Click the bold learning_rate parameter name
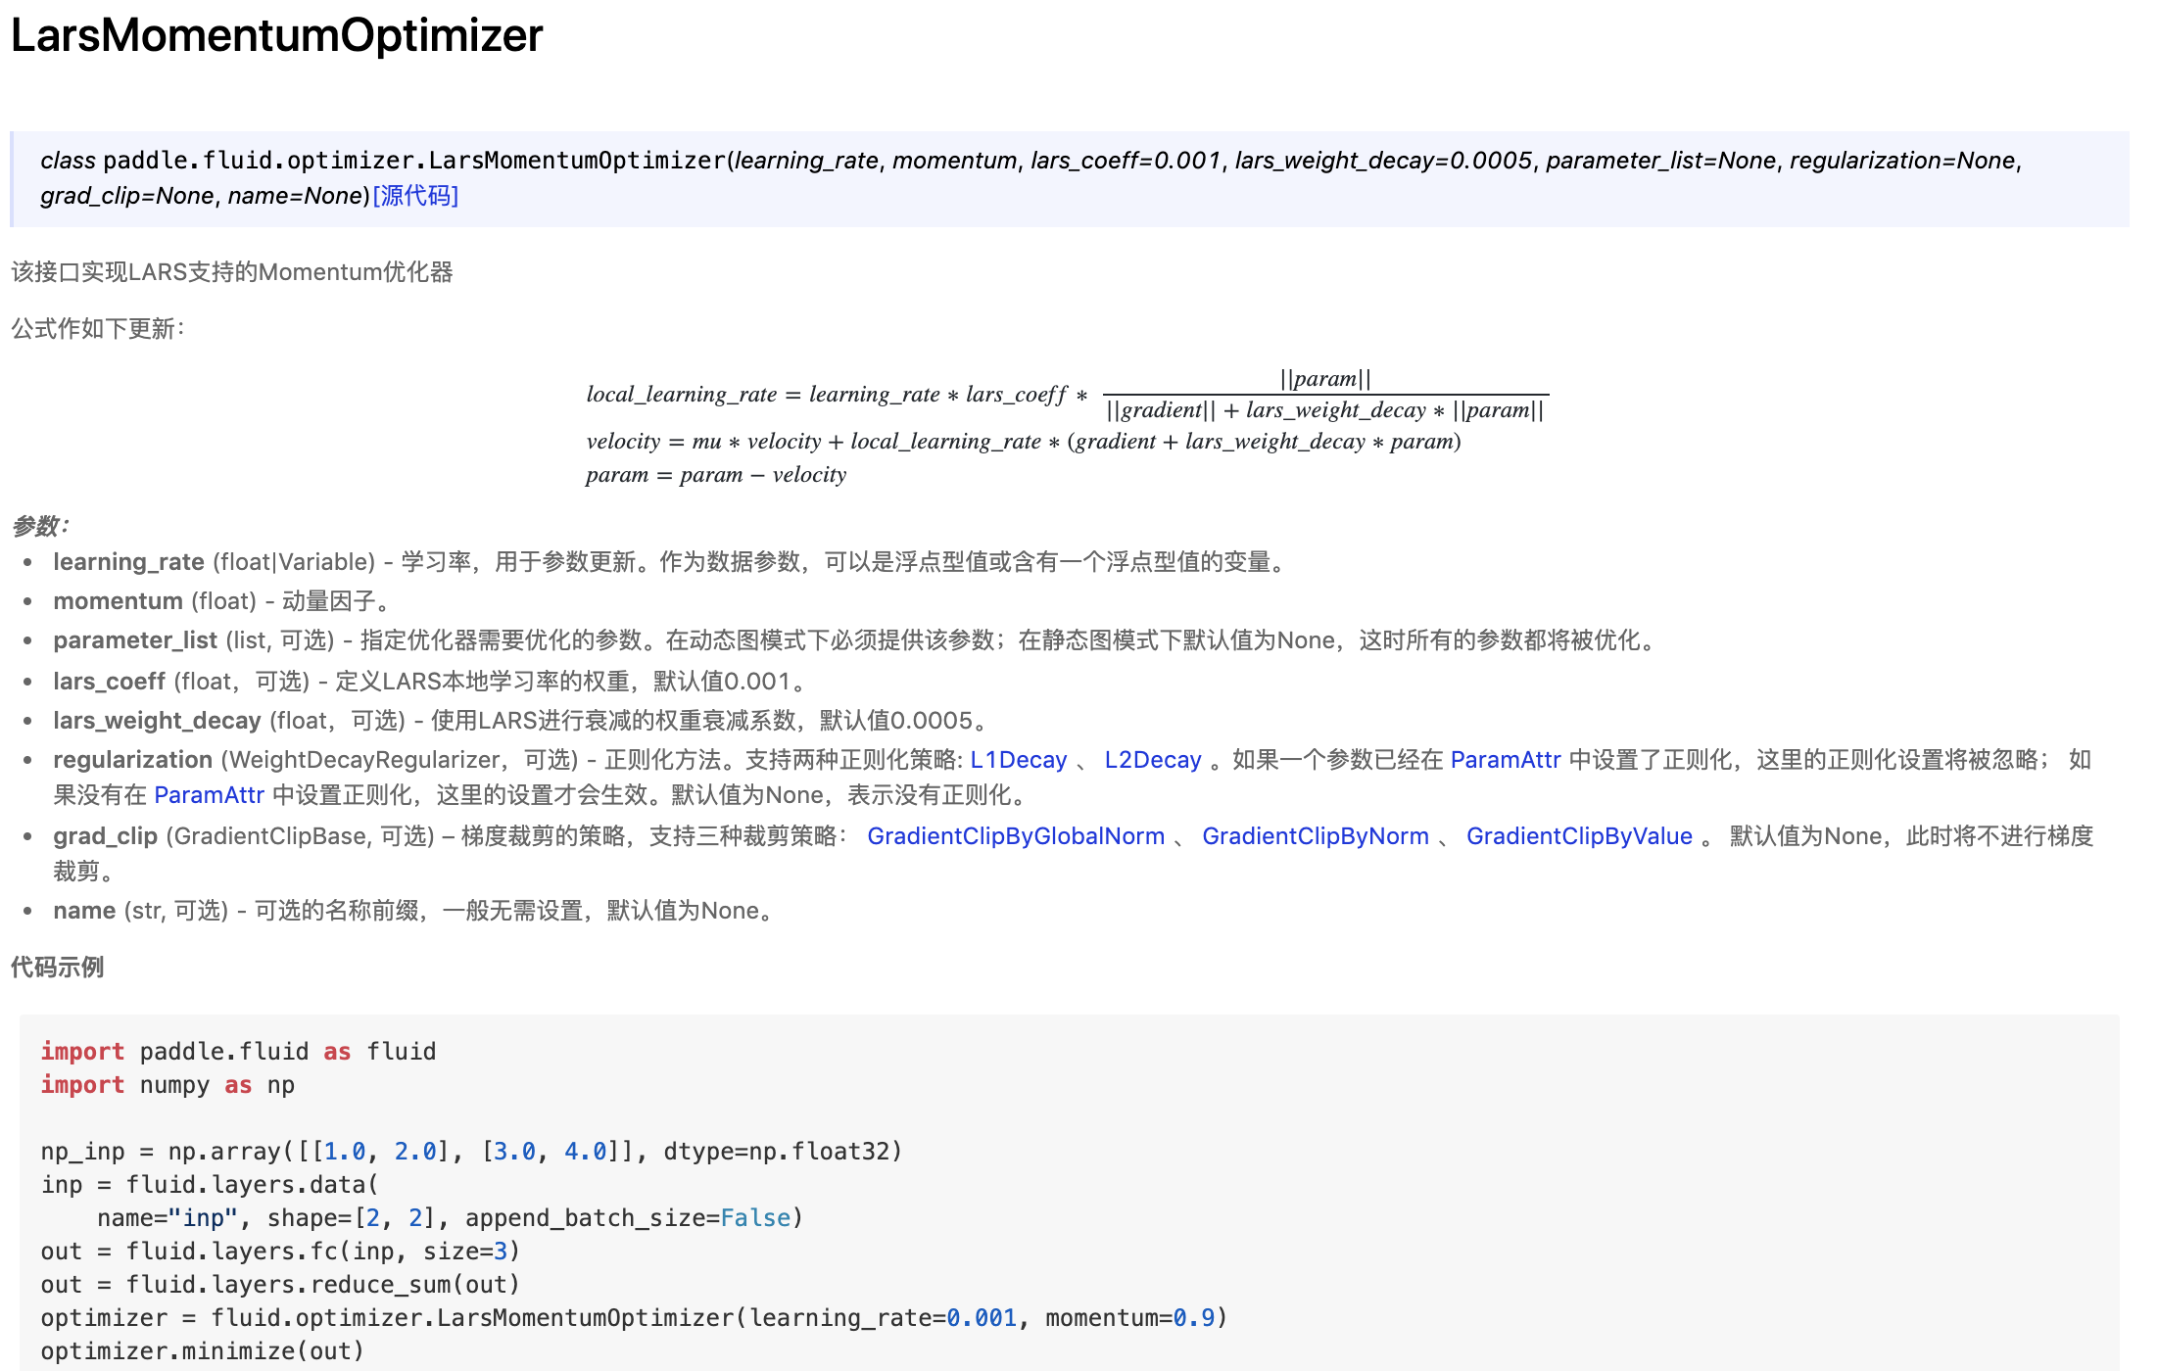Image resolution: width=2157 pixels, height=1371 pixels. click(128, 562)
